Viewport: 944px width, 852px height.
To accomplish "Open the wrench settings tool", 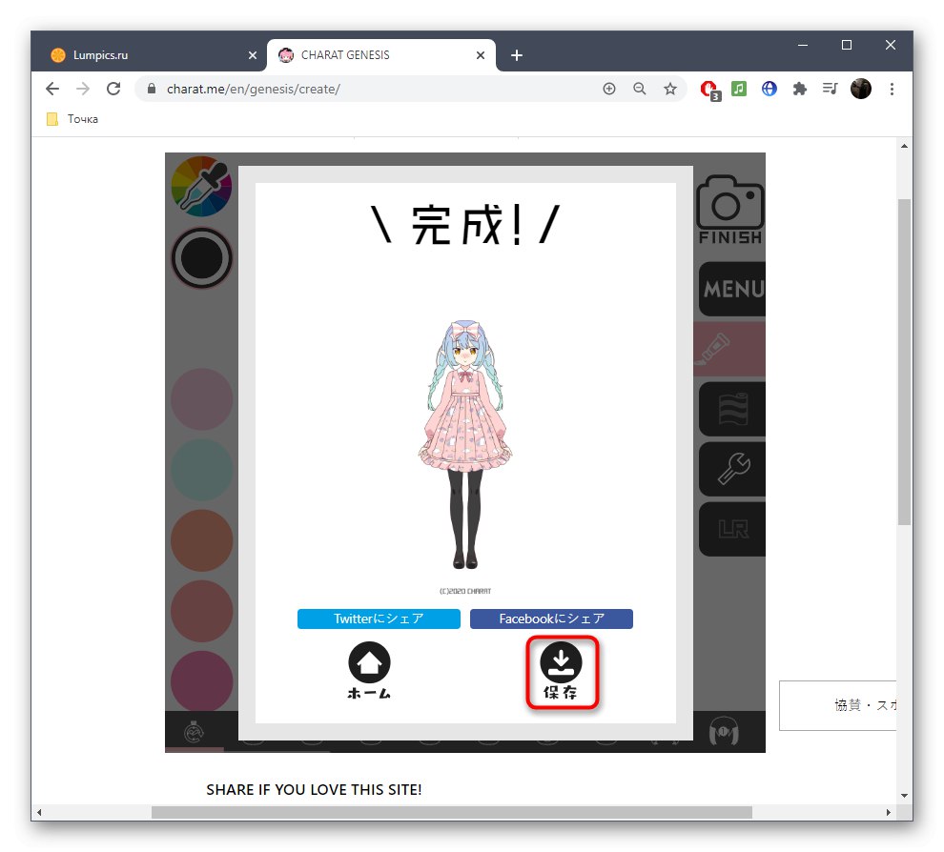I will tap(732, 469).
